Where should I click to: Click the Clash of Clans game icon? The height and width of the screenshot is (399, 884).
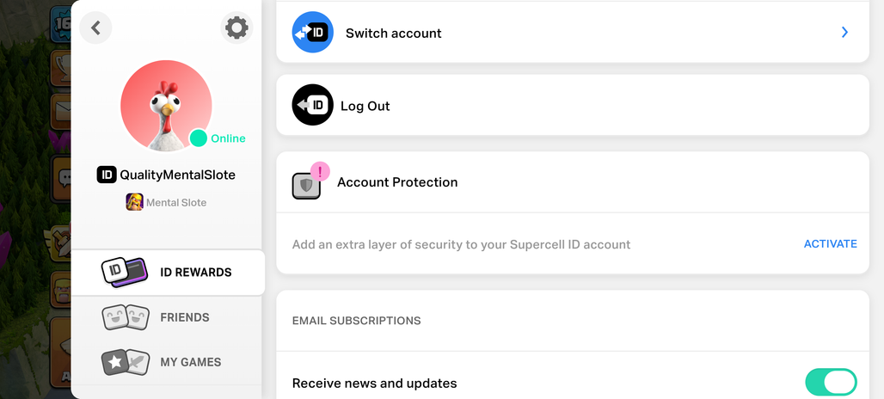(x=134, y=202)
